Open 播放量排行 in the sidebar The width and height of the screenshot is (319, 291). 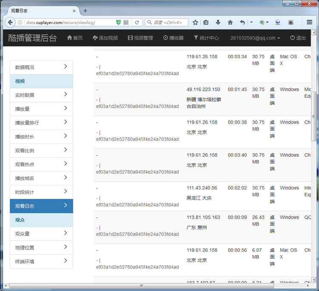pyautogui.click(x=42, y=123)
